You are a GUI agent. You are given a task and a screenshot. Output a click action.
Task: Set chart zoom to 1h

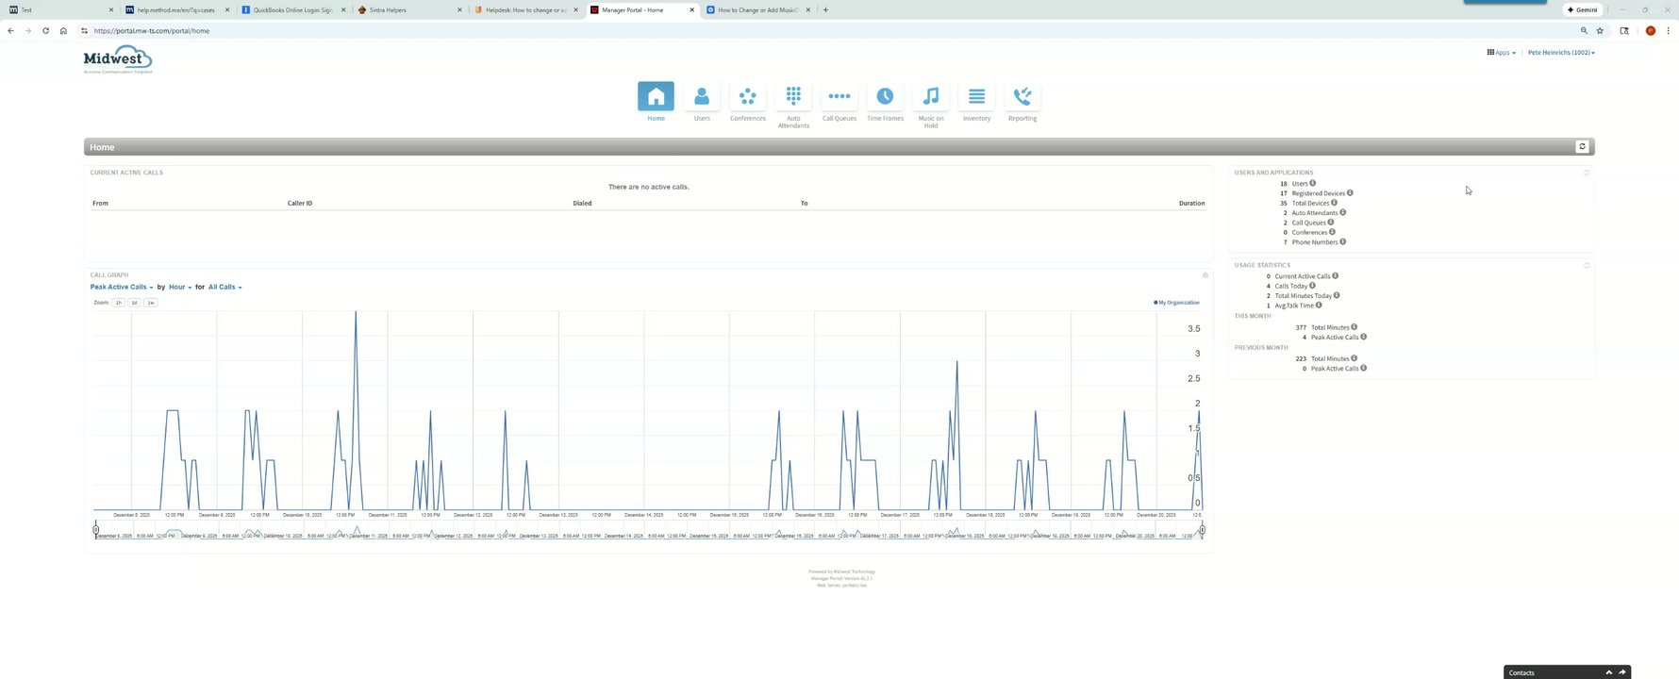tap(118, 303)
